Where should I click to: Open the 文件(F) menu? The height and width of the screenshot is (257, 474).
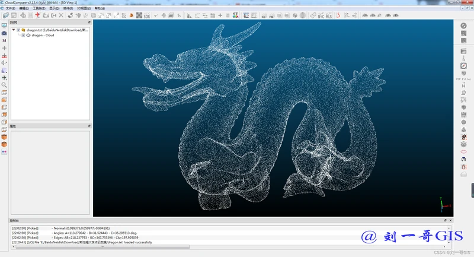click(x=10, y=8)
